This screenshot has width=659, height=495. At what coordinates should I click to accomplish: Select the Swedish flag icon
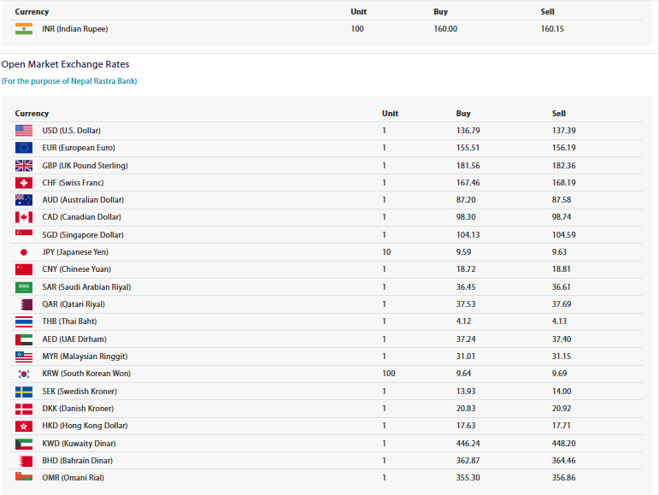pos(24,392)
